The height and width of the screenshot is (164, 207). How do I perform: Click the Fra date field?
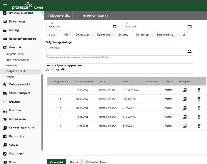tap(82, 27)
